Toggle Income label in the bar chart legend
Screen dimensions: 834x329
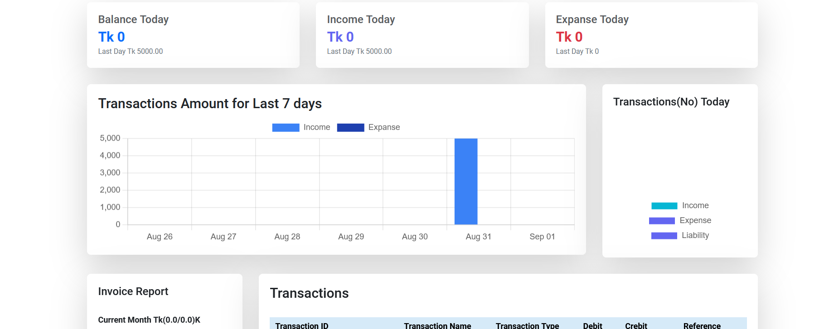click(x=316, y=127)
